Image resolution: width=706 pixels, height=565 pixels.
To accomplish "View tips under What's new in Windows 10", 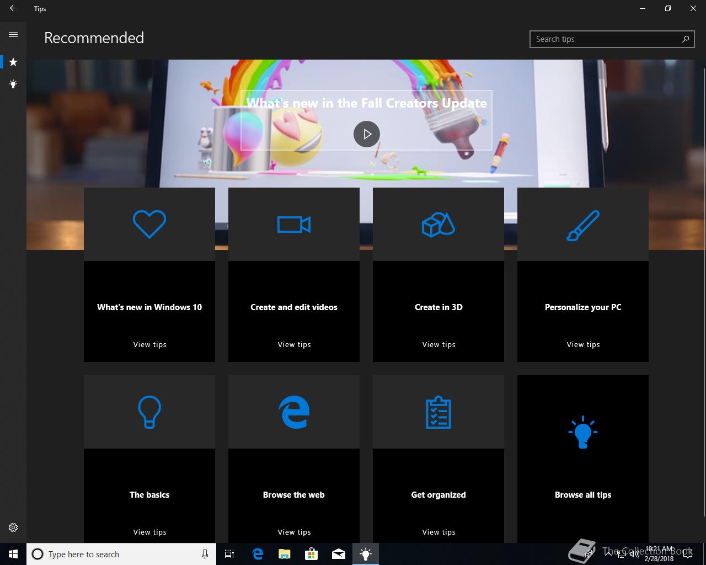I will [x=149, y=345].
